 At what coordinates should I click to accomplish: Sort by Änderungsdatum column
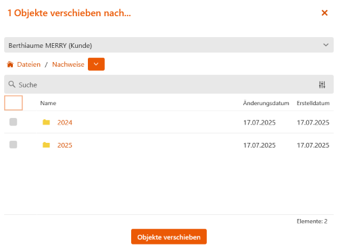coord(266,103)
